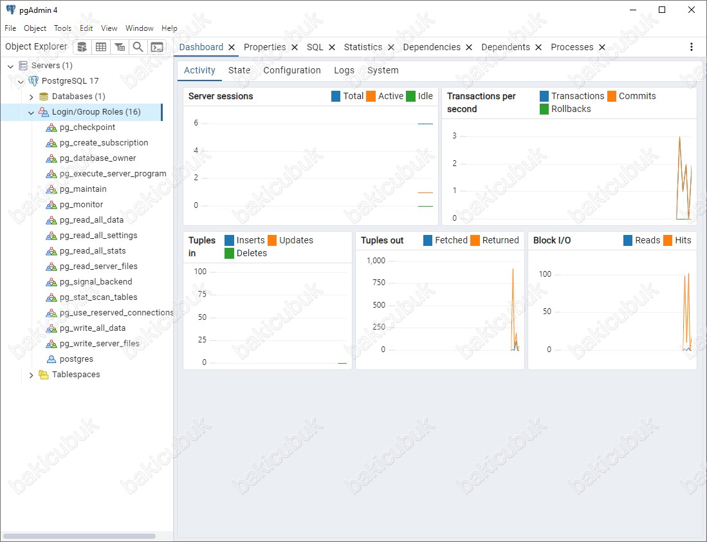
Task: Open the Window menu
Action: pyautogui.click(x=140, y=28)
